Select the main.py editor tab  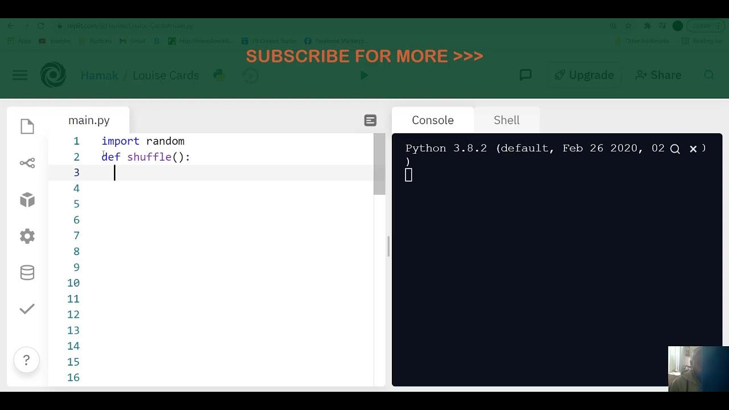click(89, 120)
